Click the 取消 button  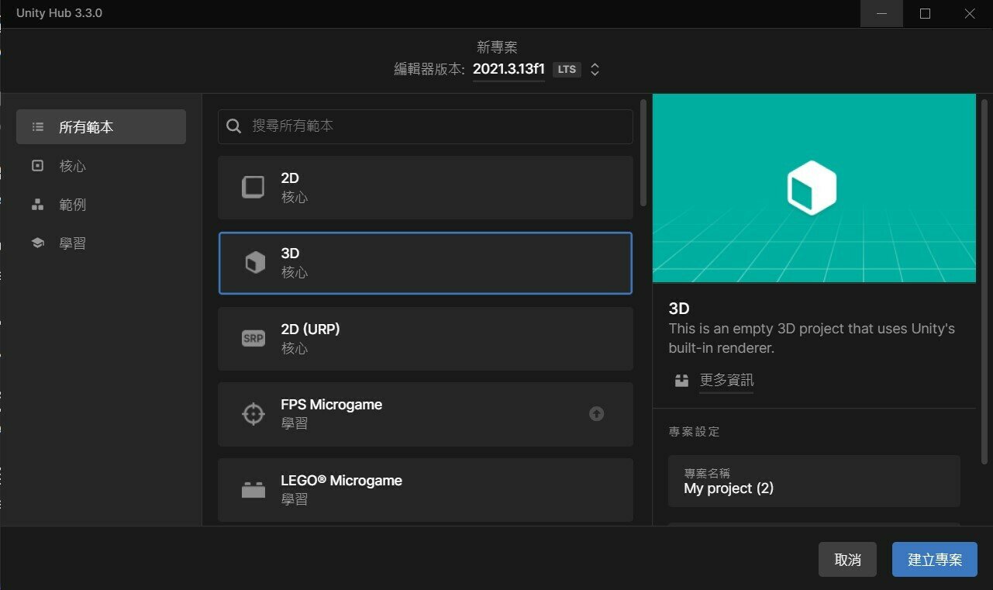(847, 560)
